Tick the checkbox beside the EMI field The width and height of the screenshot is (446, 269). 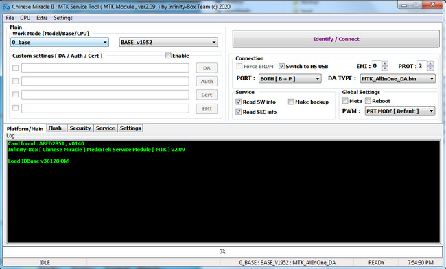15,108
